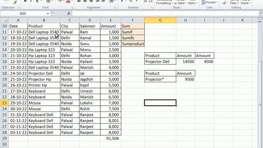Click the 01-11-22 date cell
This screenshot has width=263, height=148.
point(18,120)
